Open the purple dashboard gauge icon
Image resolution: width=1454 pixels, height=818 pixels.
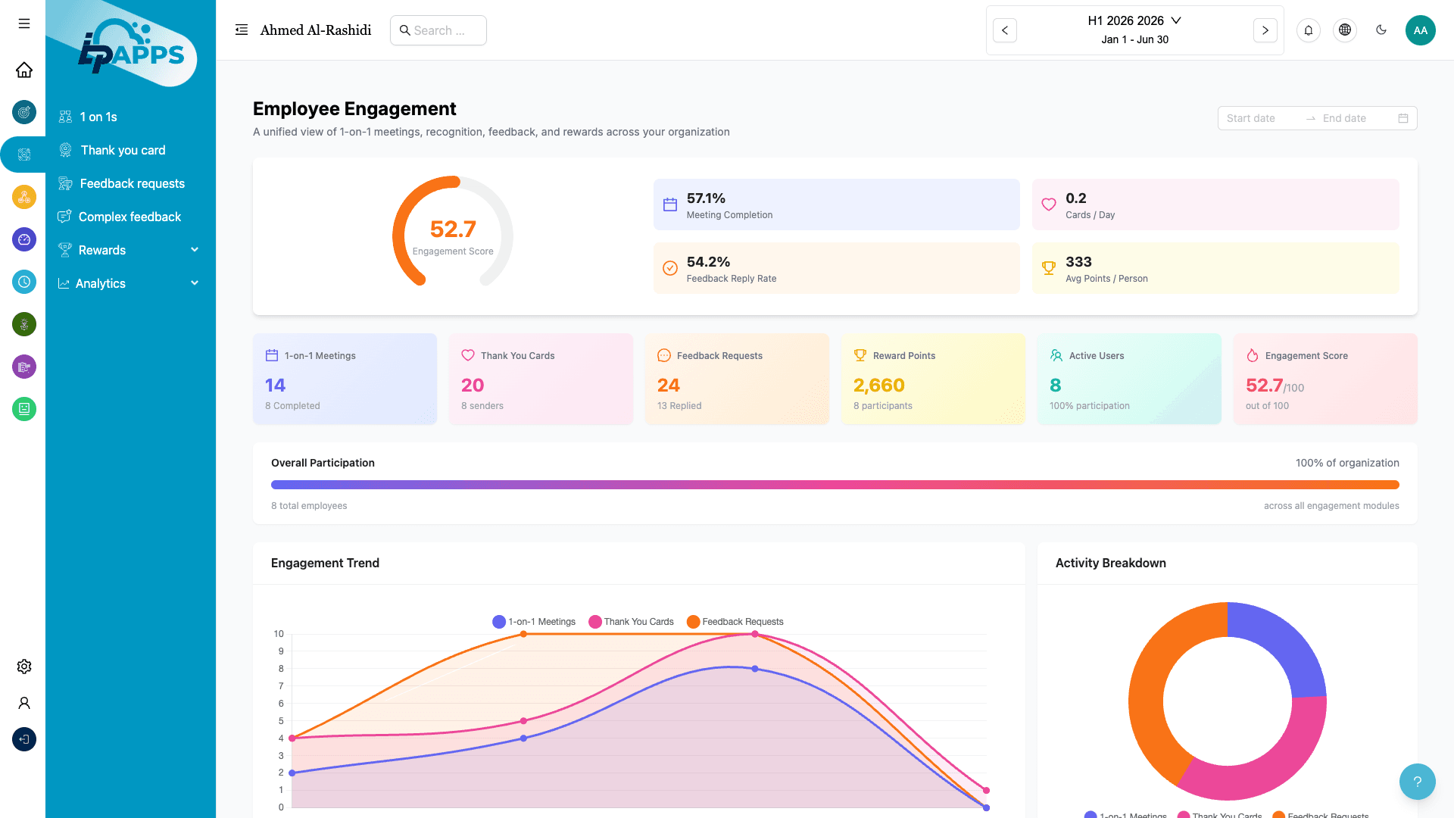[23, 239]
